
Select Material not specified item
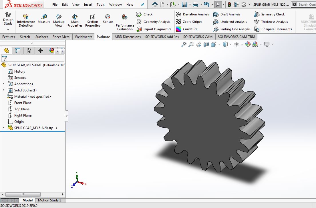[x=29, y=97]
